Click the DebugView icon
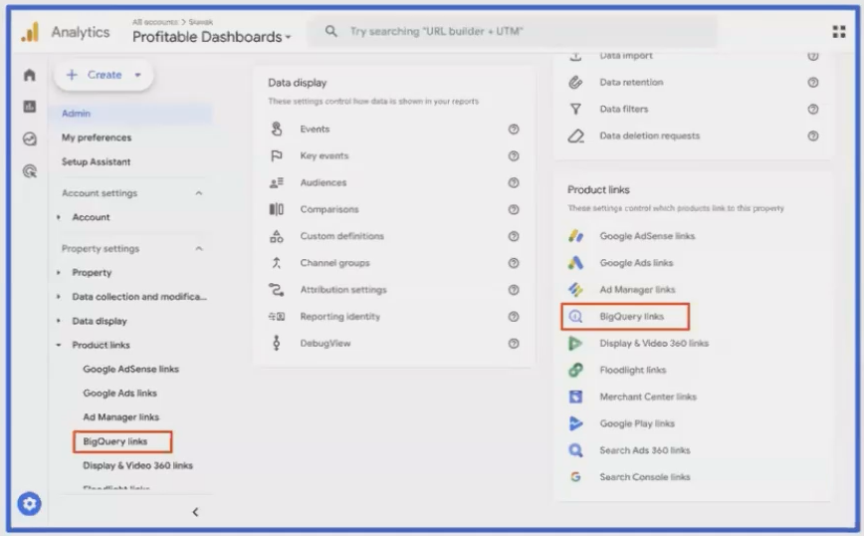Screen dimensions: 864x536 point(277,343)
